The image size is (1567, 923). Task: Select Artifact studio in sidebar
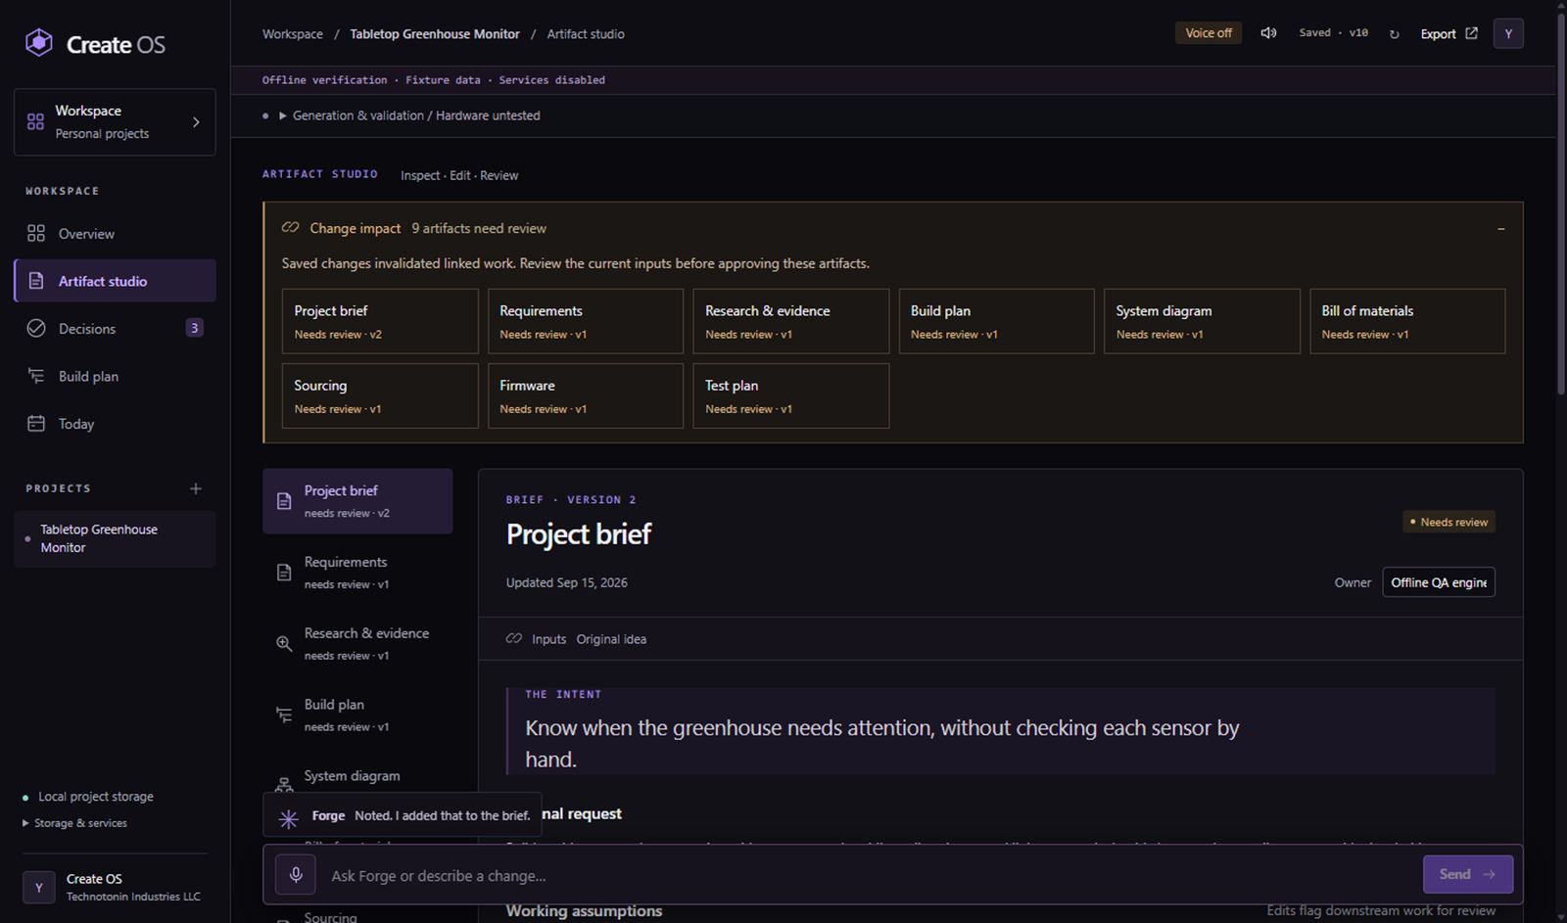coord(115,281)
